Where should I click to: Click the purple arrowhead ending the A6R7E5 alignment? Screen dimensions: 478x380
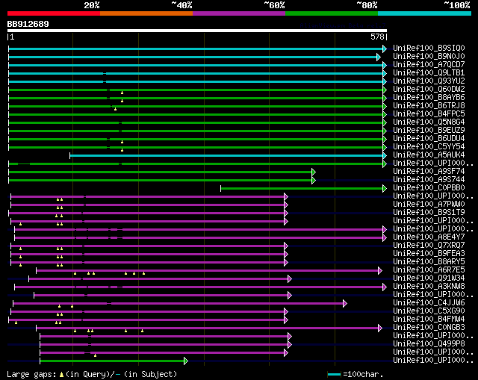coord(380,270)
